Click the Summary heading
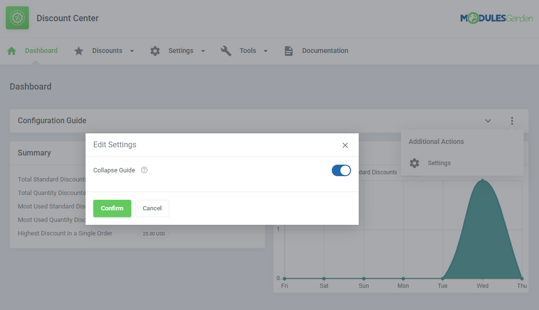The width and height of the screenshot is (539, 310). tap(34, 153)
